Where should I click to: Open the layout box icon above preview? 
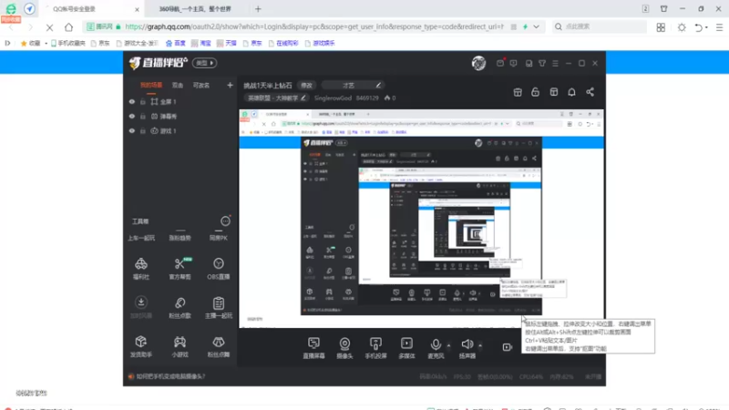tap(554, 92)
